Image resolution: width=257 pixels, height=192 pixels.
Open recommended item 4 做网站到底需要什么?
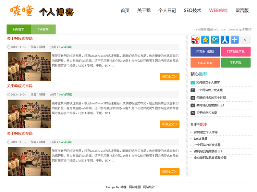coord(210,105)
